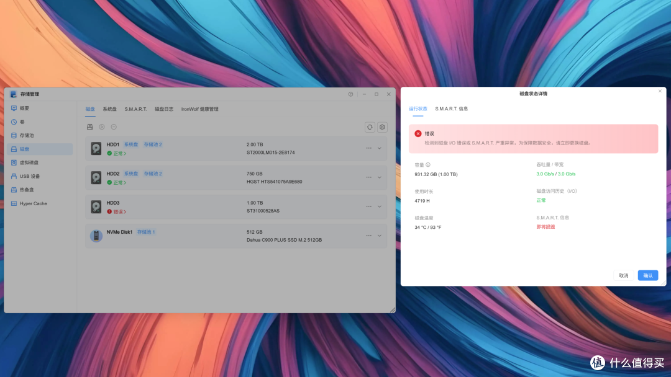Open more options for HDD3

coord(368,206)
